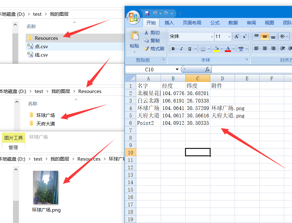
Task: Align text left in cell
Action: click(257, 48)
